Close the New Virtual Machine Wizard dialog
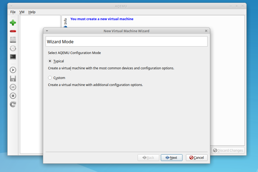 [x=206, y=31]
